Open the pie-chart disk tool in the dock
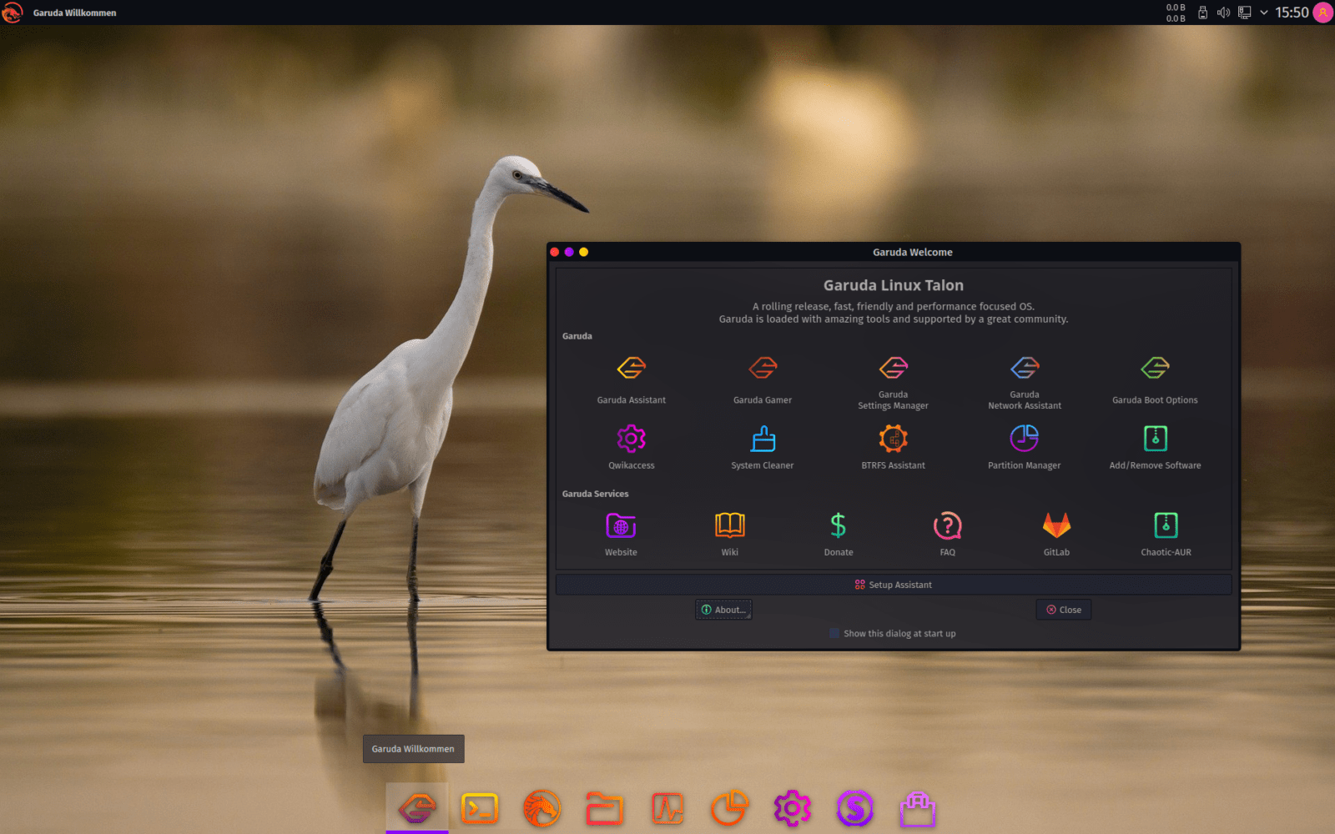 (730, 808)
